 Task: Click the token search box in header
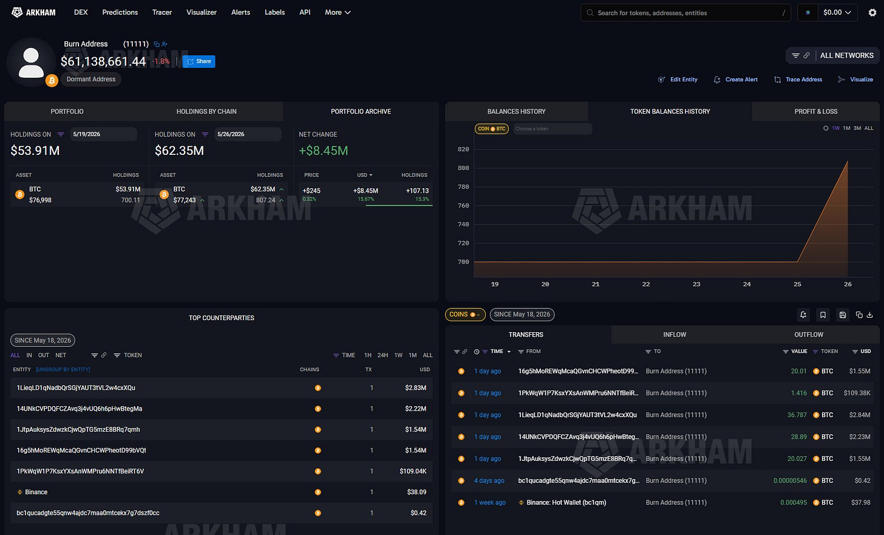tap(685, 13)
